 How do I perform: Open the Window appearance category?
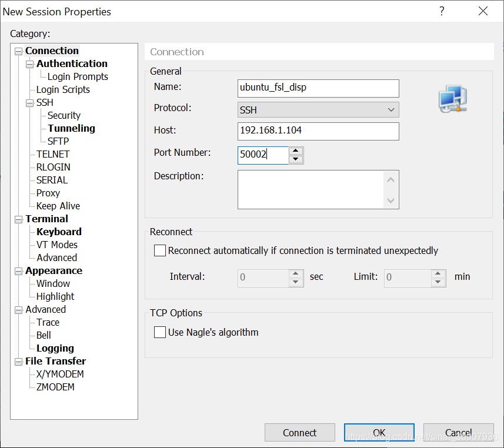[x=53, y=283]
